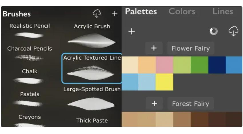The image size is (243, 134).
Task: Click the Flower Fairy palette name
Action: (x=190, y=48)
